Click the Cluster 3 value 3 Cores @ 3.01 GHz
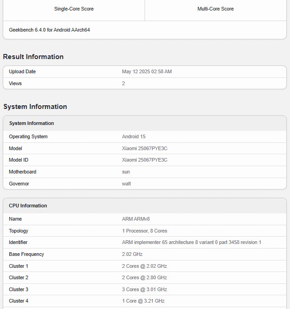 pos(144,289)
